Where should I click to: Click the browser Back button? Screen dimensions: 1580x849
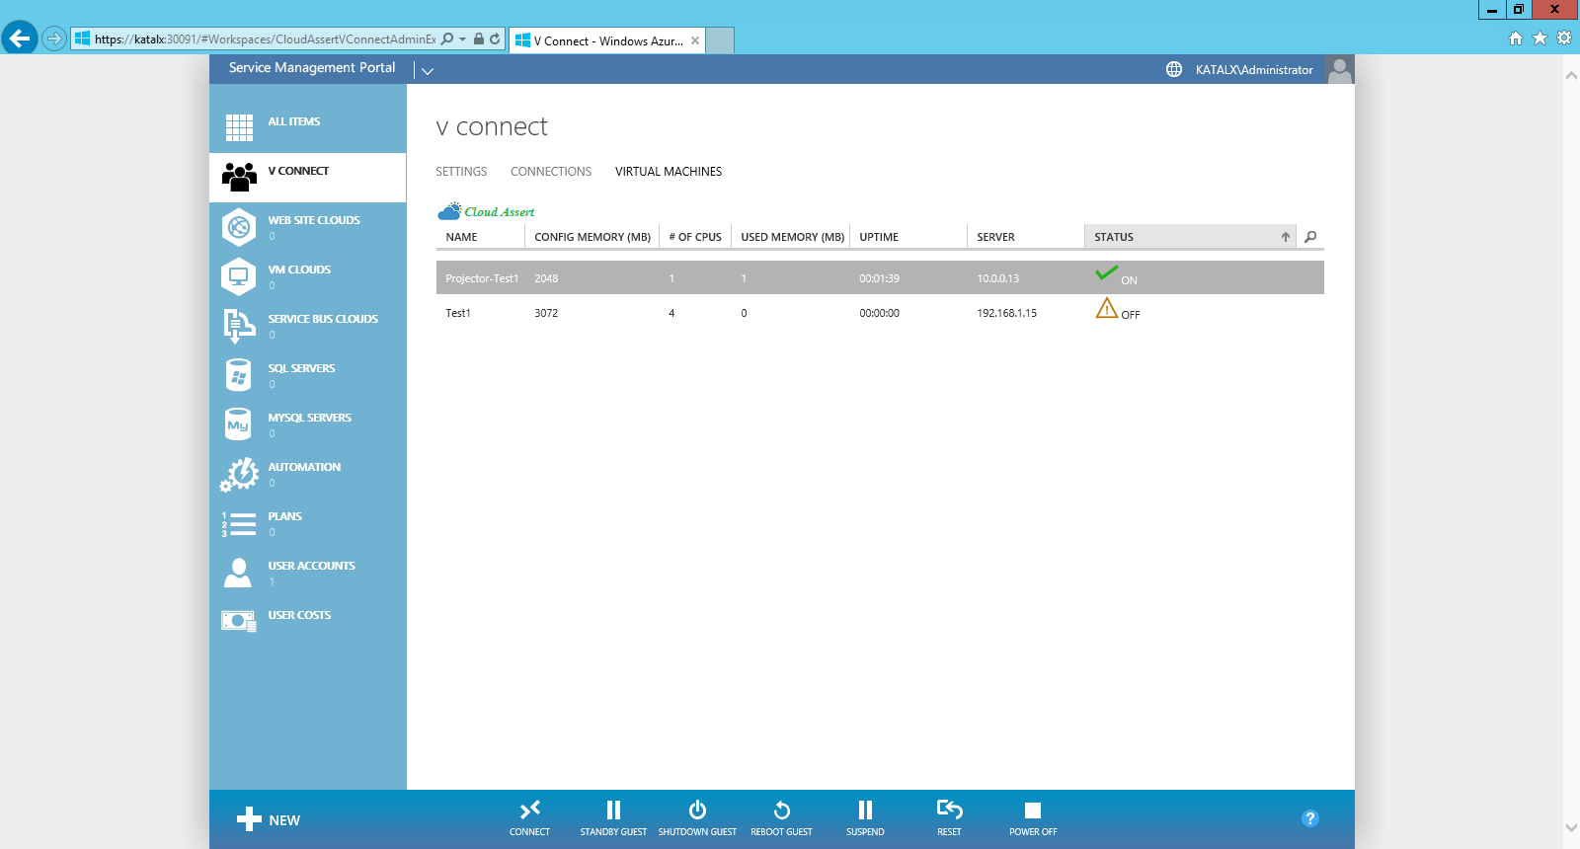pos(20,39)
